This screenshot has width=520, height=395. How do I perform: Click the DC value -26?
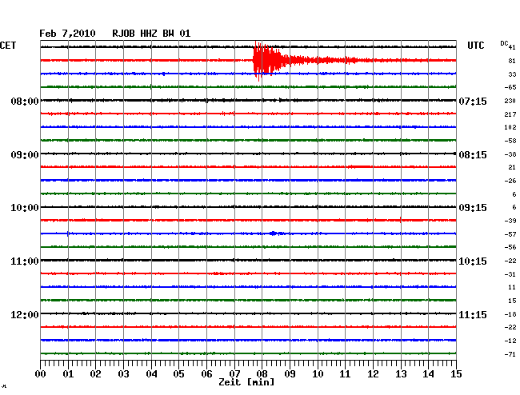point(510,181)
